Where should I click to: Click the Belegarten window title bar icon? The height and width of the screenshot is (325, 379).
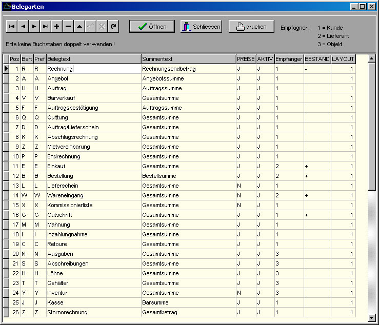pos(7,7)
